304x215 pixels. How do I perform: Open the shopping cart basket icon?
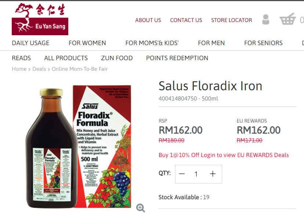coord(287,19)
